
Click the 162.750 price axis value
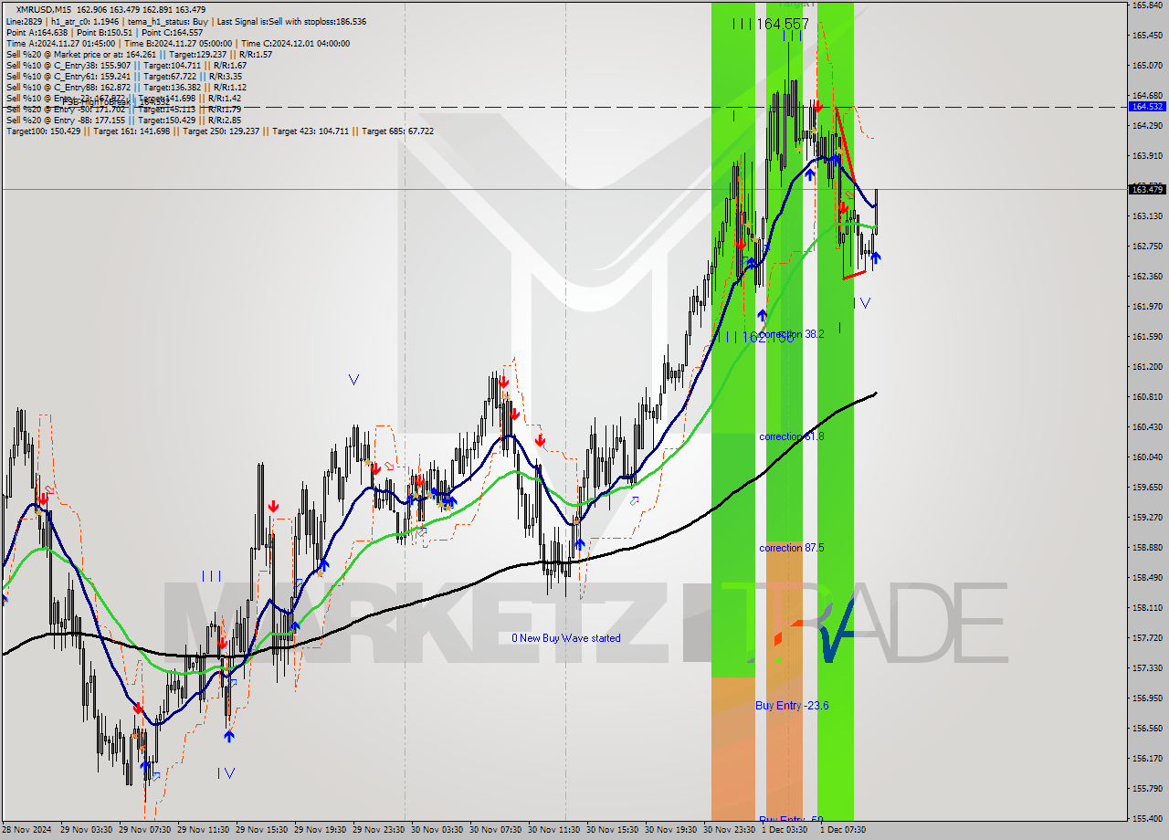coord(1147,247)
